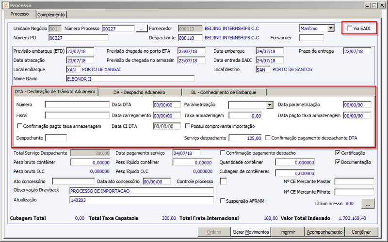The height and width of the screenshot is (242, 388).
Task: Open DA - Despacho Aduaneiro tab
Action: coord(139,92)
